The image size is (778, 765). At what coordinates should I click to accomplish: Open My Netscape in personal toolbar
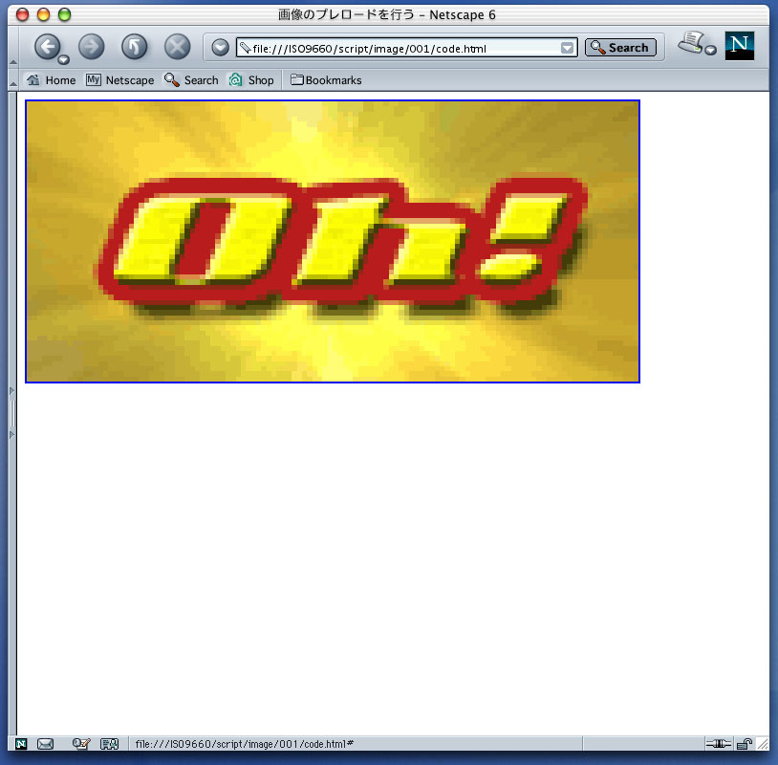[120, 80]
